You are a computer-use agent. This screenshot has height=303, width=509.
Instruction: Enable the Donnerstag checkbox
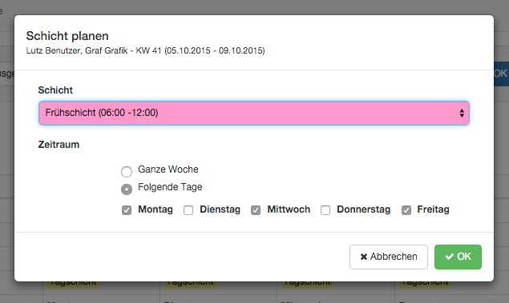[x=325, y=210]
